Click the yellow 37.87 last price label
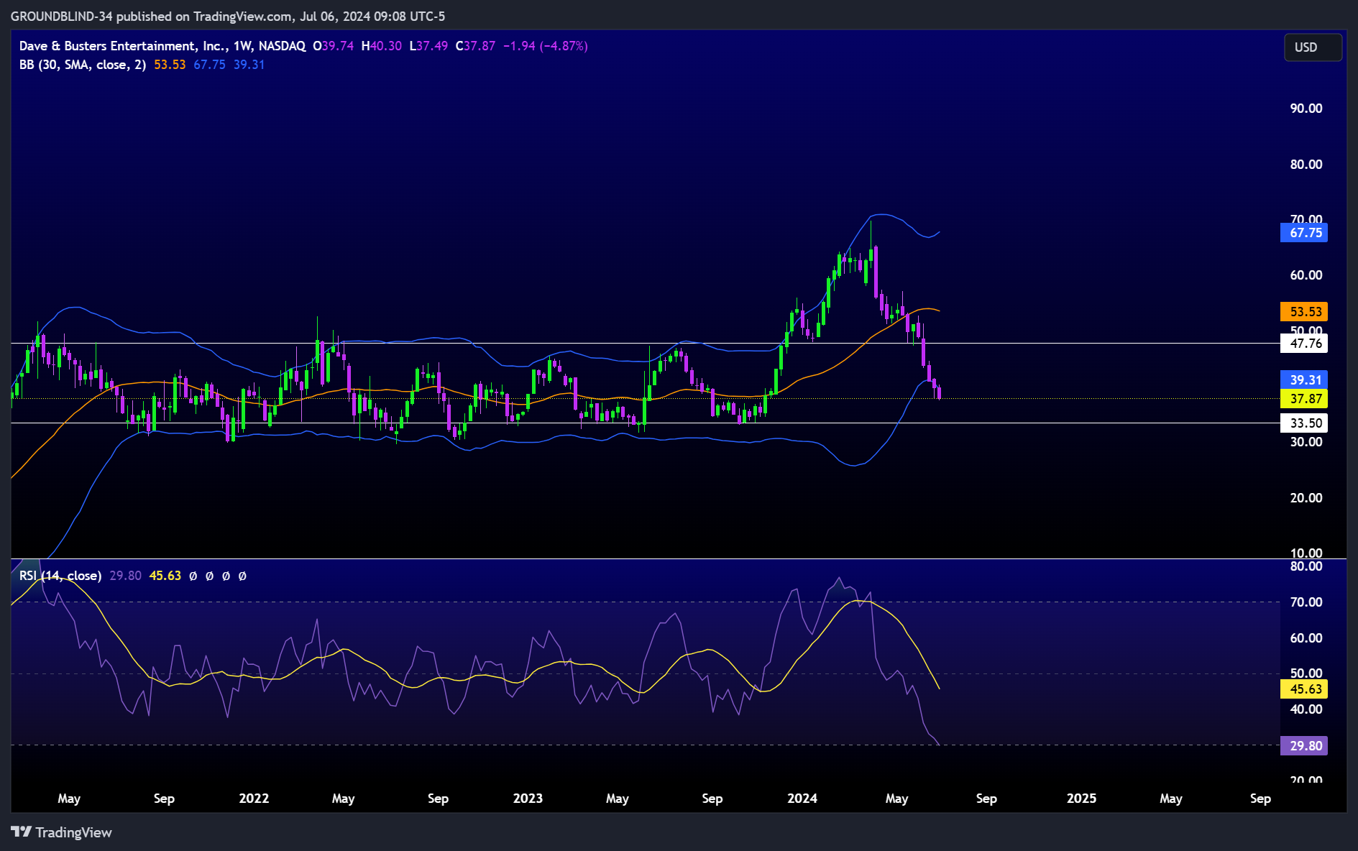Viewport: 1358px width, 851px height. pos(1305,399)
